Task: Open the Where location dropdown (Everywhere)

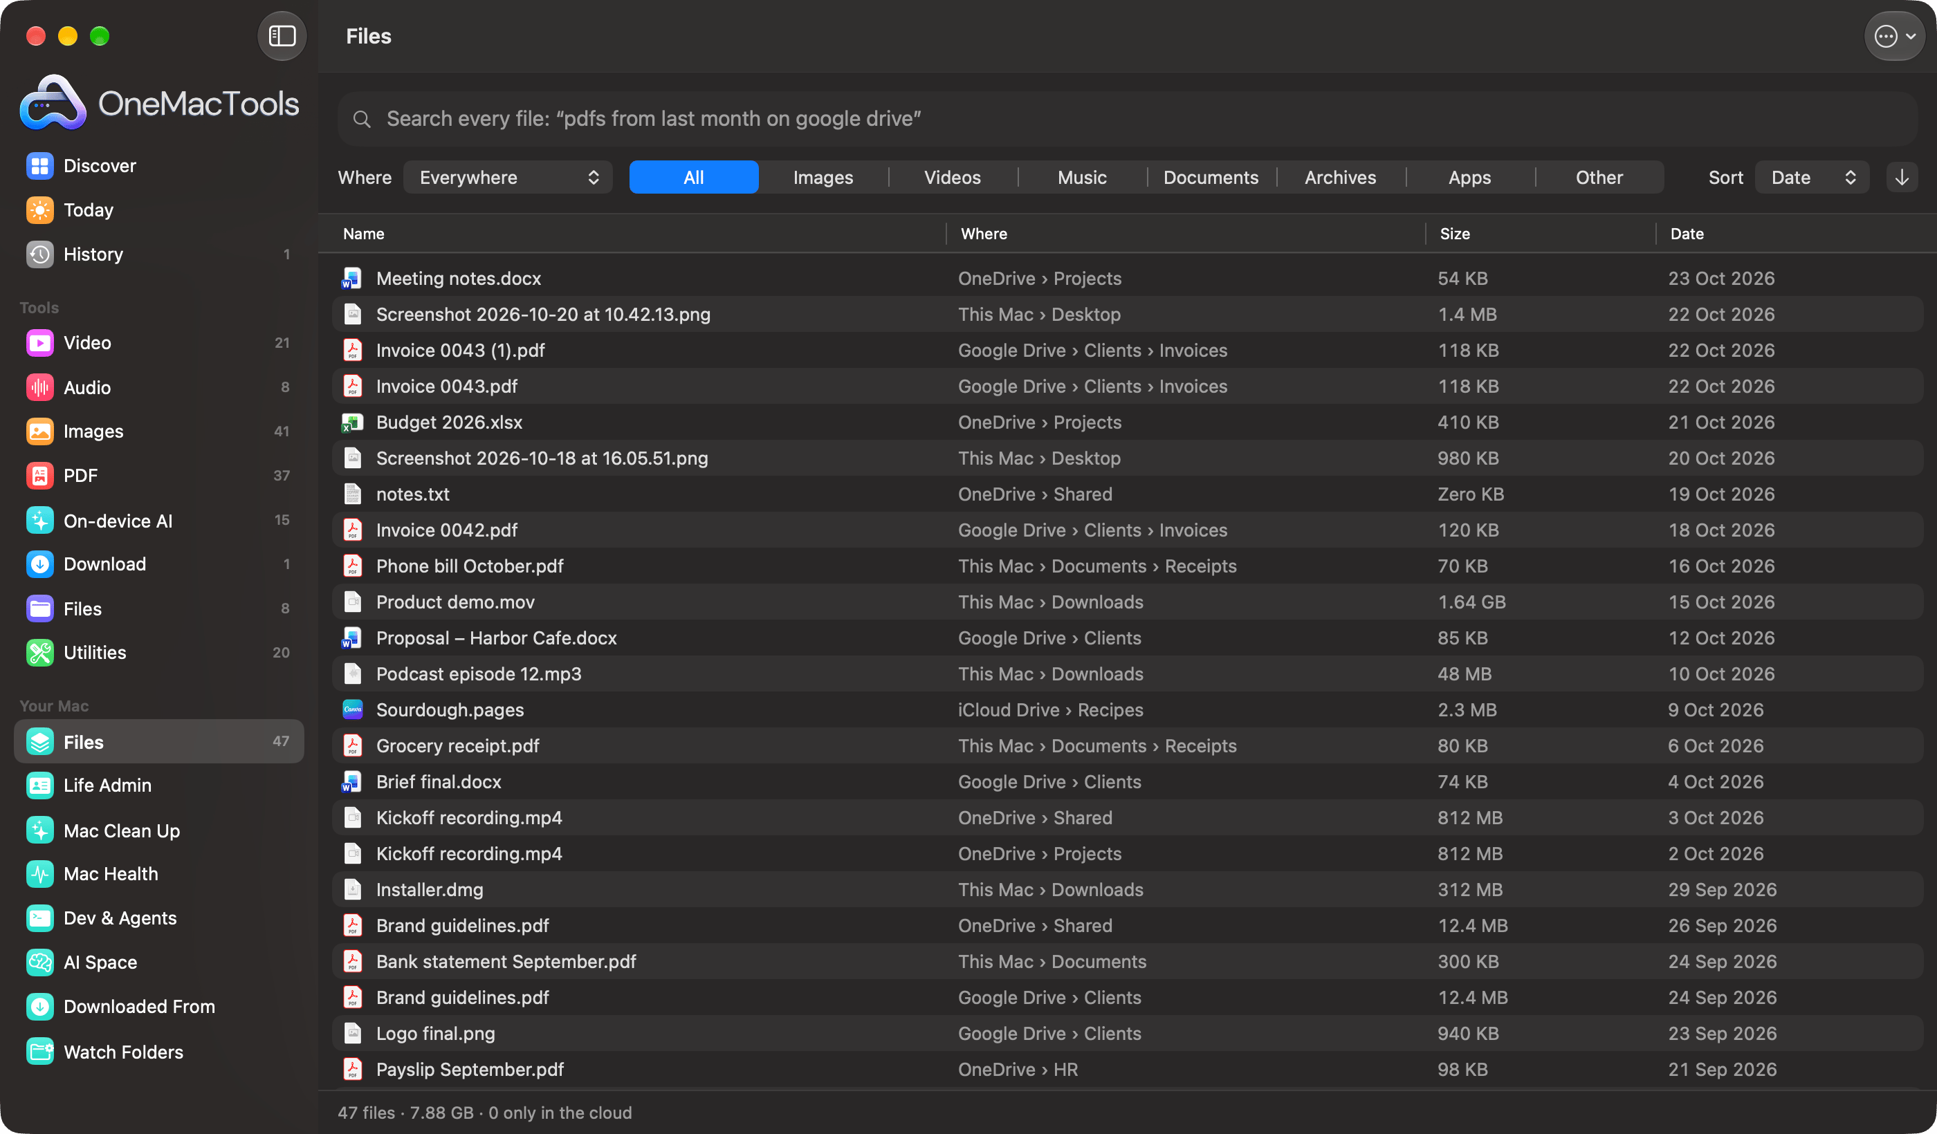Action: point(507,178)
